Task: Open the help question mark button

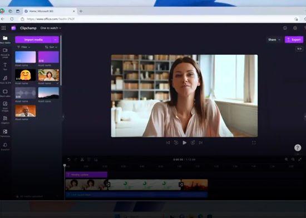Action: pos(298,148)
